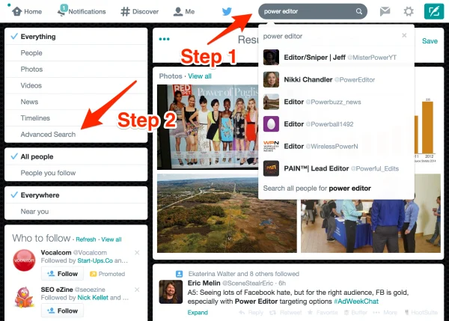Select PAIN Lead Editor suggestion
Image resolution: width=449 pixels, height=321 pixels.
pyautogui.click(x=336, y=168)
